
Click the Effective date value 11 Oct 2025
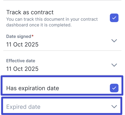coord(22,69)
